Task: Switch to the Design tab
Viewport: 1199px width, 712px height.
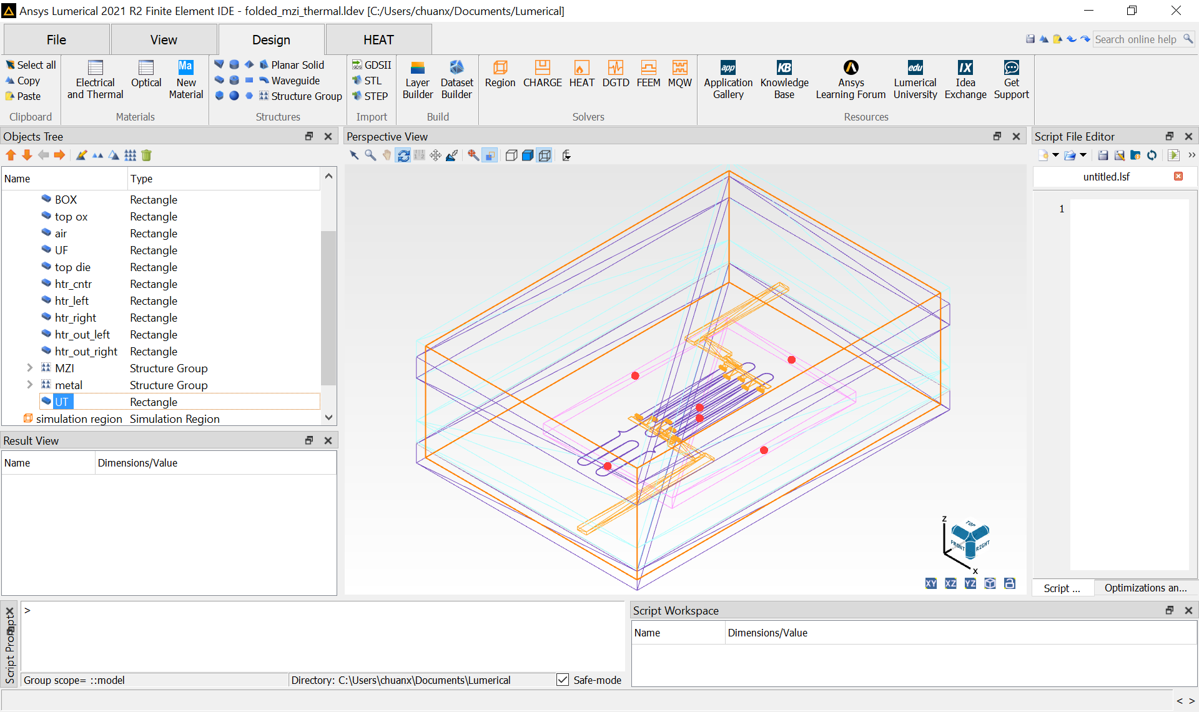Action: pyautogui.click(x=271, y=40)
